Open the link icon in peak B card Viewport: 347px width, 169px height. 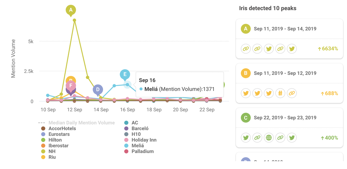(x=292, y=93)
